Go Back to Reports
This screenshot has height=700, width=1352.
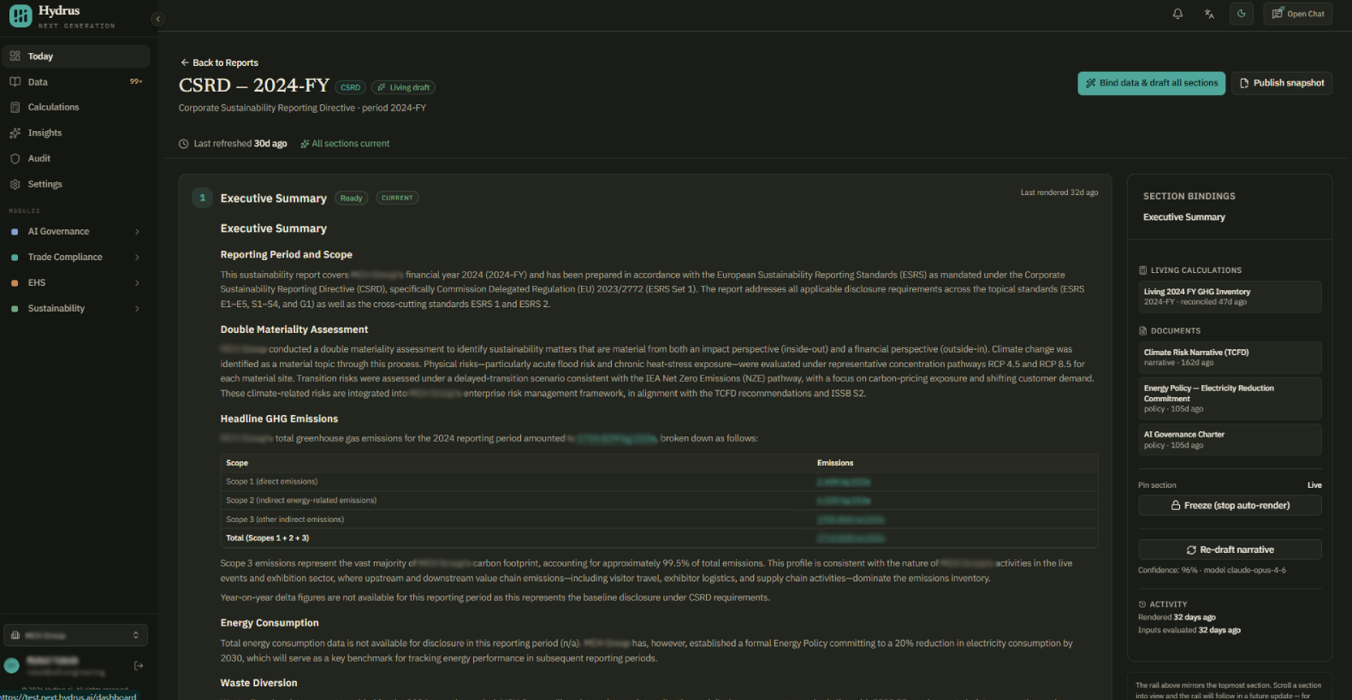click(219, 62)
